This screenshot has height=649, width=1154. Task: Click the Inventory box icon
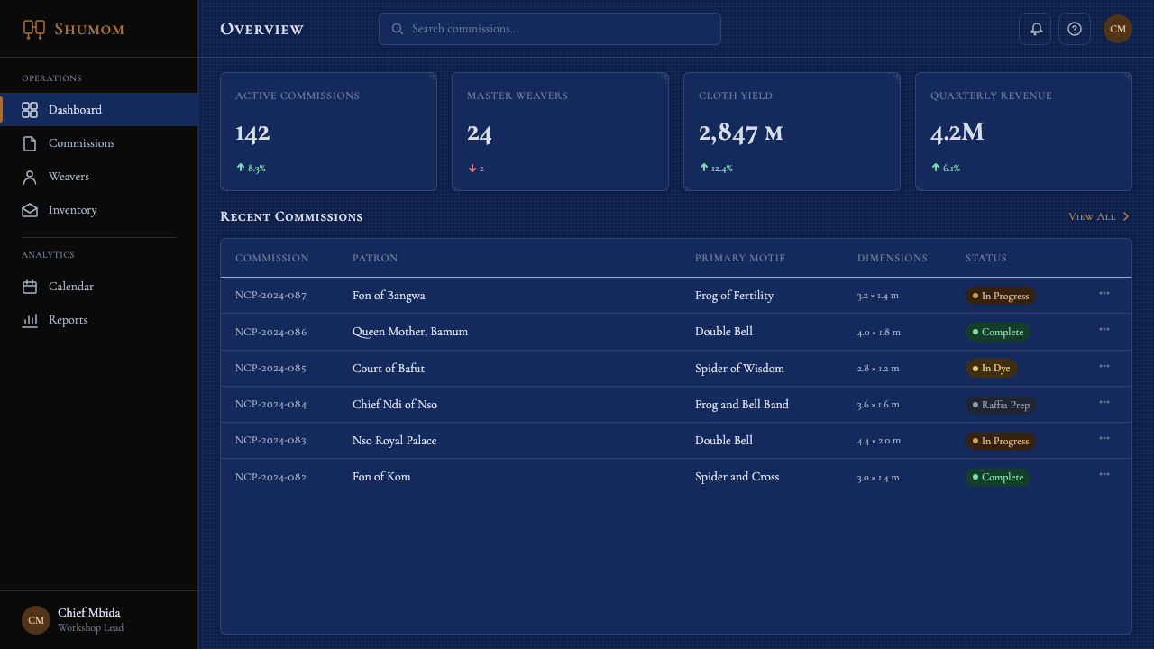click(x=30, y=210)
